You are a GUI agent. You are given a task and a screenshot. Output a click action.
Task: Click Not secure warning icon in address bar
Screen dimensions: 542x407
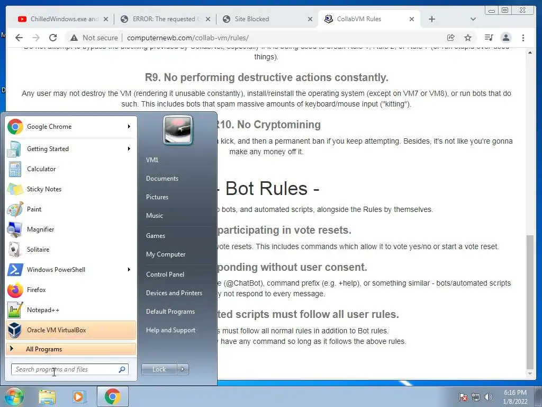(74, 38)
